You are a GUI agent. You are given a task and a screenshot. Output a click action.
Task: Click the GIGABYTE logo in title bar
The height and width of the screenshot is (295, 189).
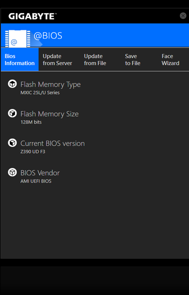pyautogui.click(x=33, y=17)
